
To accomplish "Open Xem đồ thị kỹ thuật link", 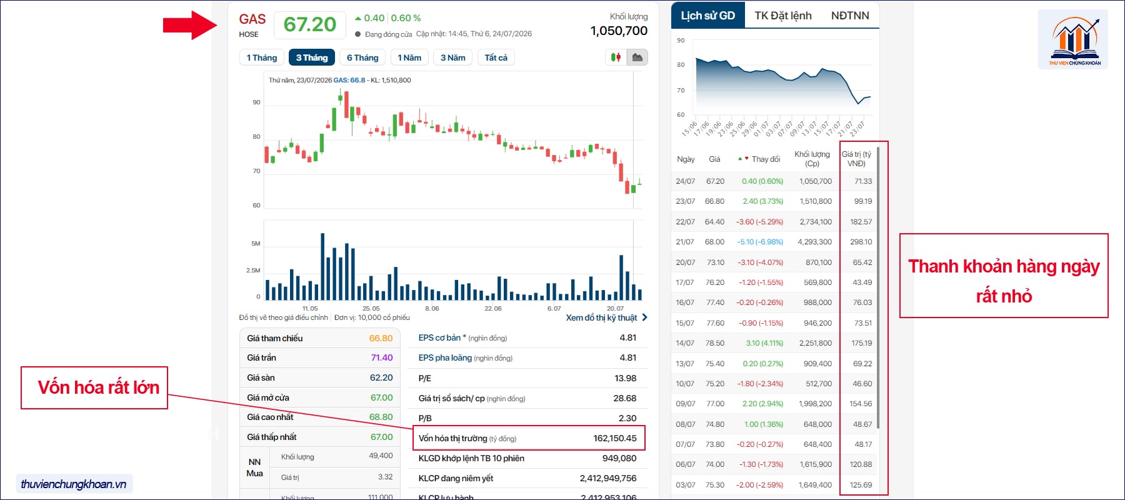I will coord(601,317).
